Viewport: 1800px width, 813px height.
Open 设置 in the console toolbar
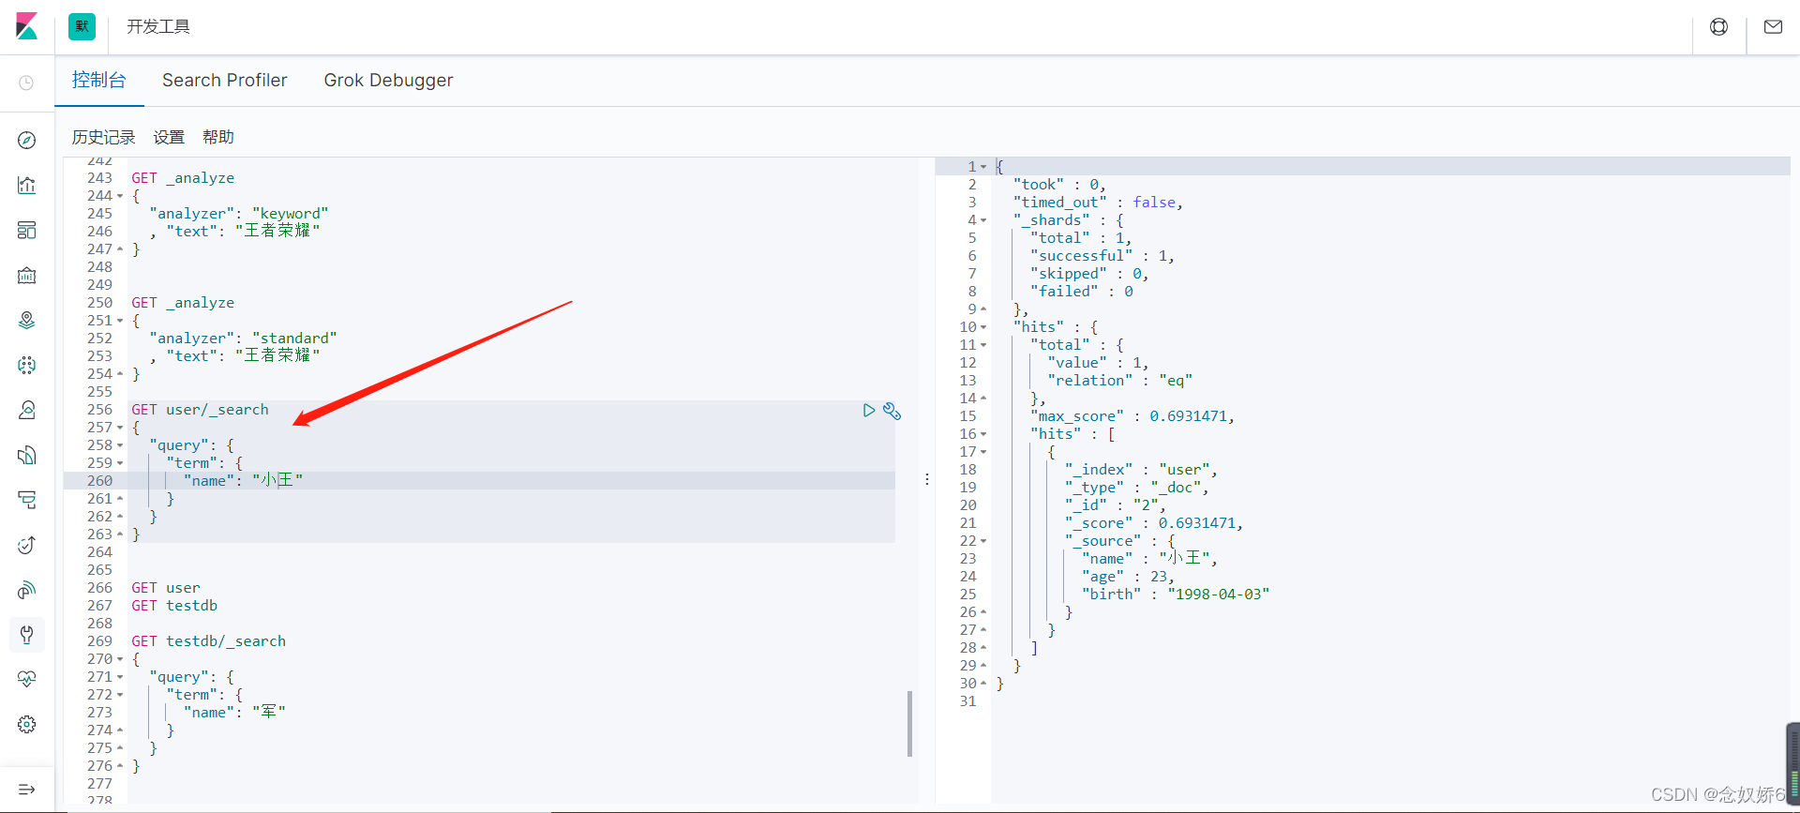tap(169, 137)
